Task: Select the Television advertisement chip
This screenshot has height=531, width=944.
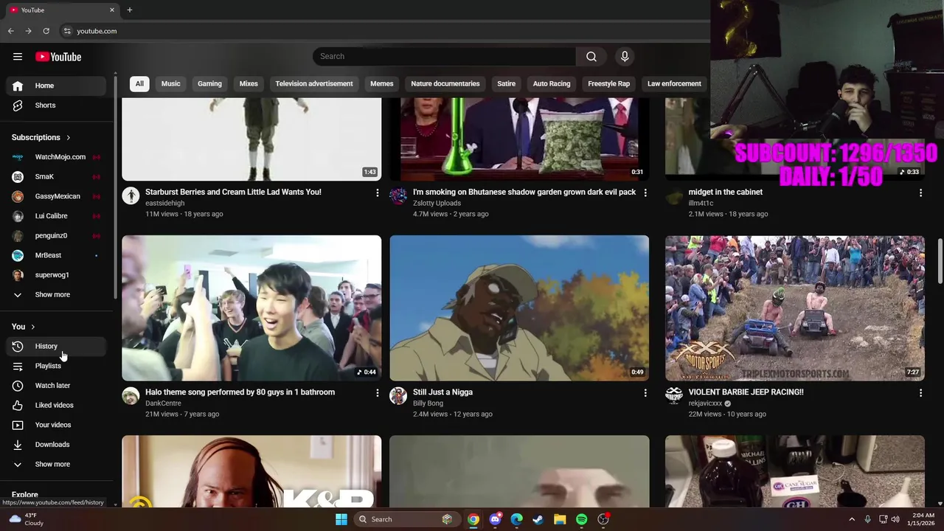Action: click(314, 84)
